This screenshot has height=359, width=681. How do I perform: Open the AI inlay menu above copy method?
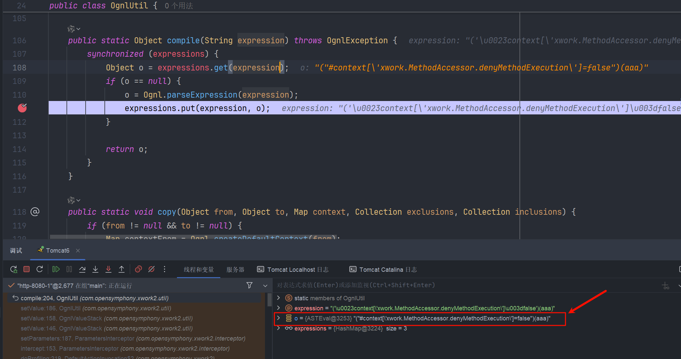74,201
